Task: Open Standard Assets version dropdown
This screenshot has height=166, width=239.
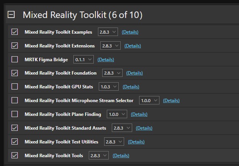Action: pos(122,128)
